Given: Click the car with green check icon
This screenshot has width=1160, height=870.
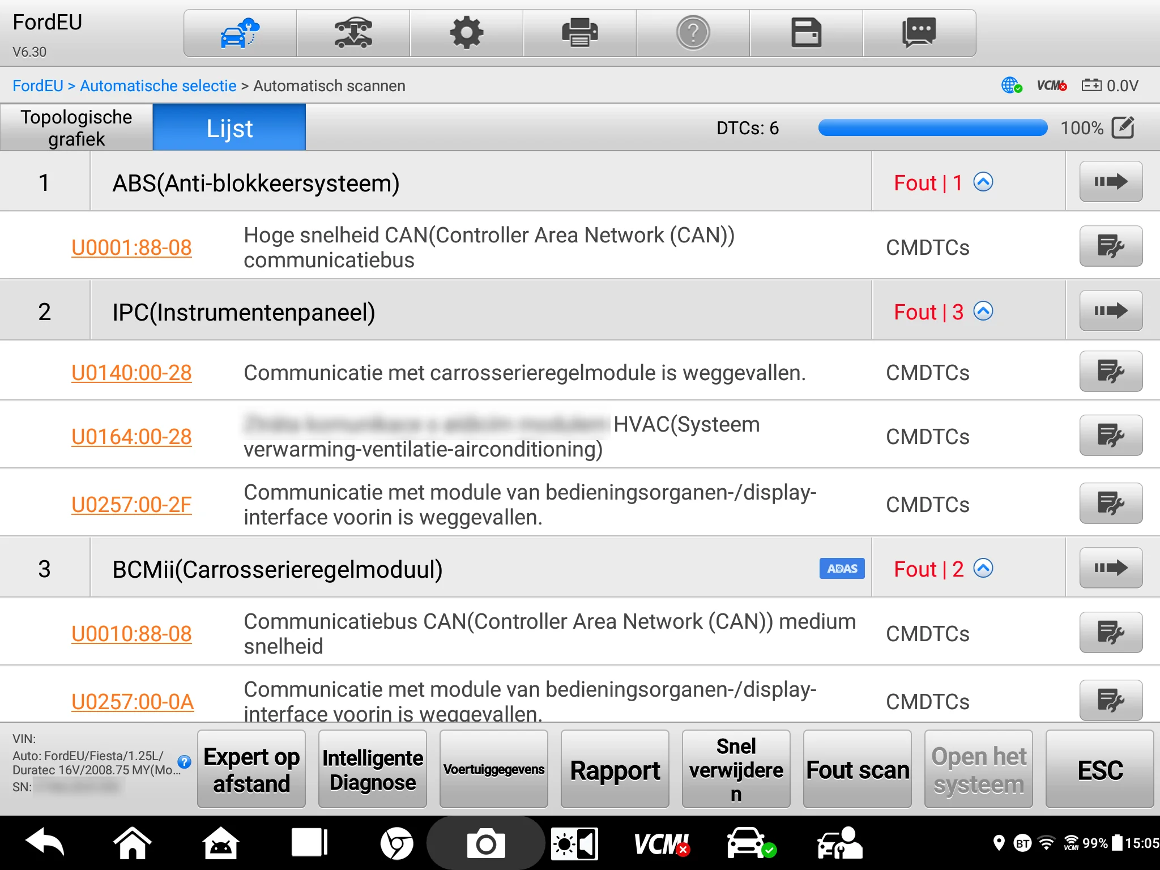Looking at the screenshot, I should tap(751, 843).
